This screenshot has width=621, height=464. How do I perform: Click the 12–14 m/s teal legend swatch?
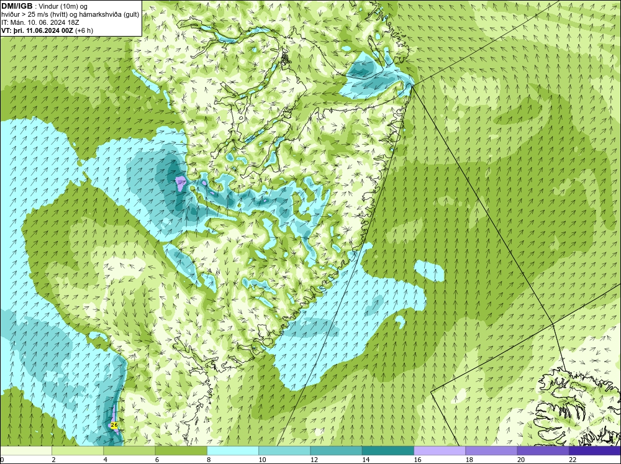(336, 451)
